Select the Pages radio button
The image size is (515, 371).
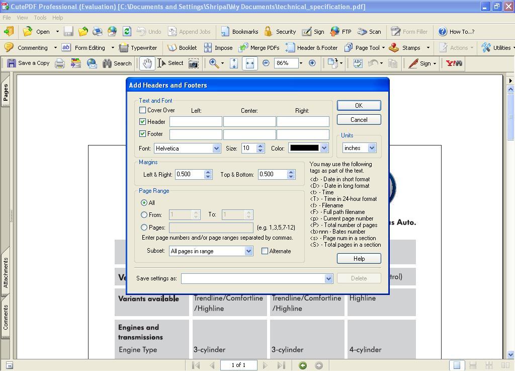144,228
